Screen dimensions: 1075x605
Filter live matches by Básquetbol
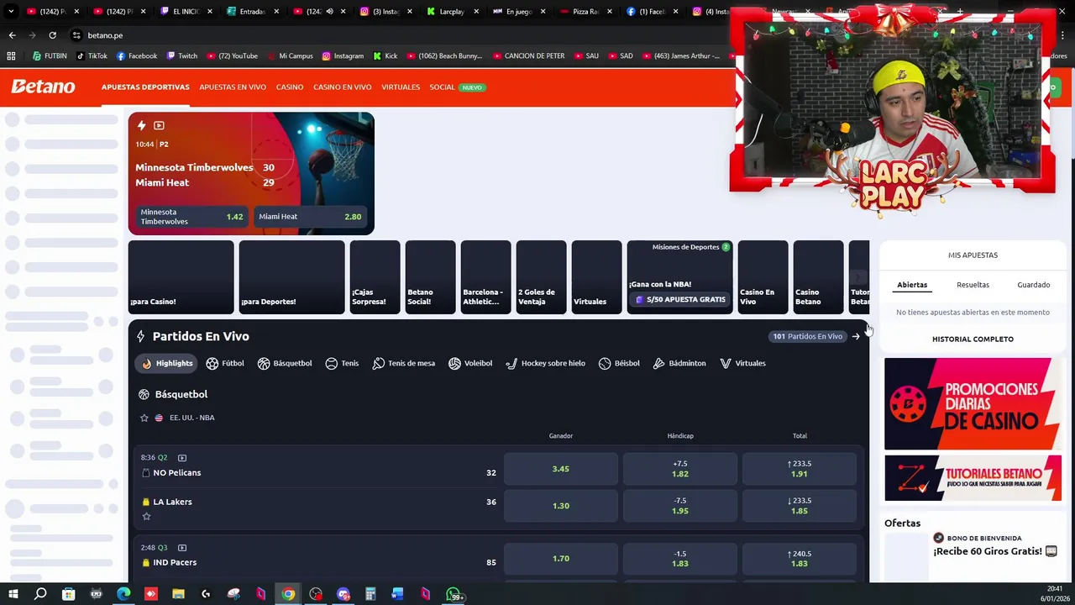285,363
